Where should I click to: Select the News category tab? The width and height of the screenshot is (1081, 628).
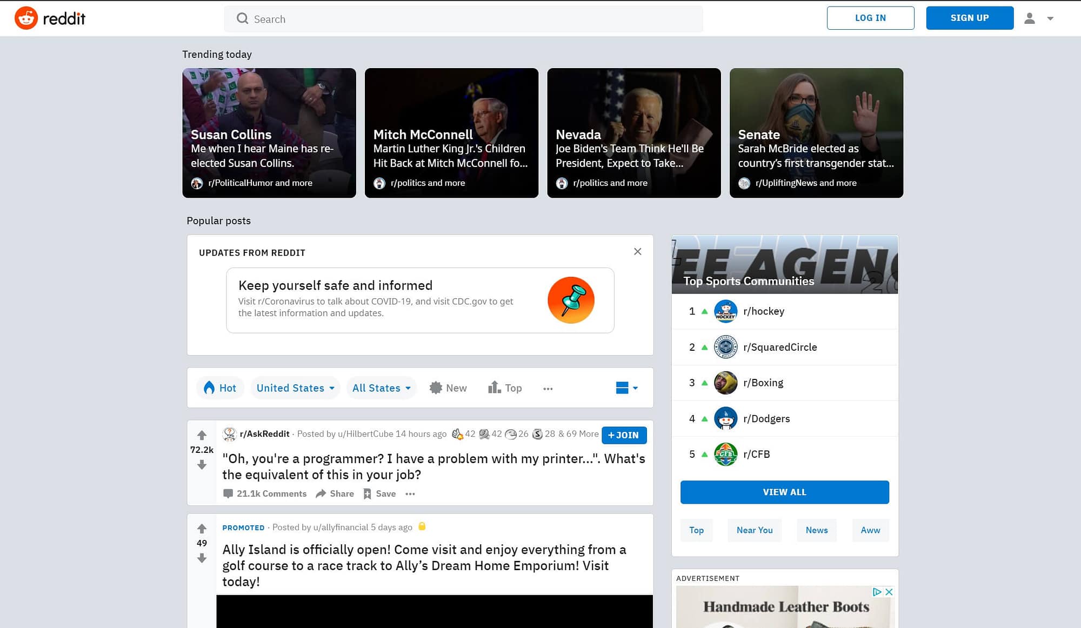816,530
